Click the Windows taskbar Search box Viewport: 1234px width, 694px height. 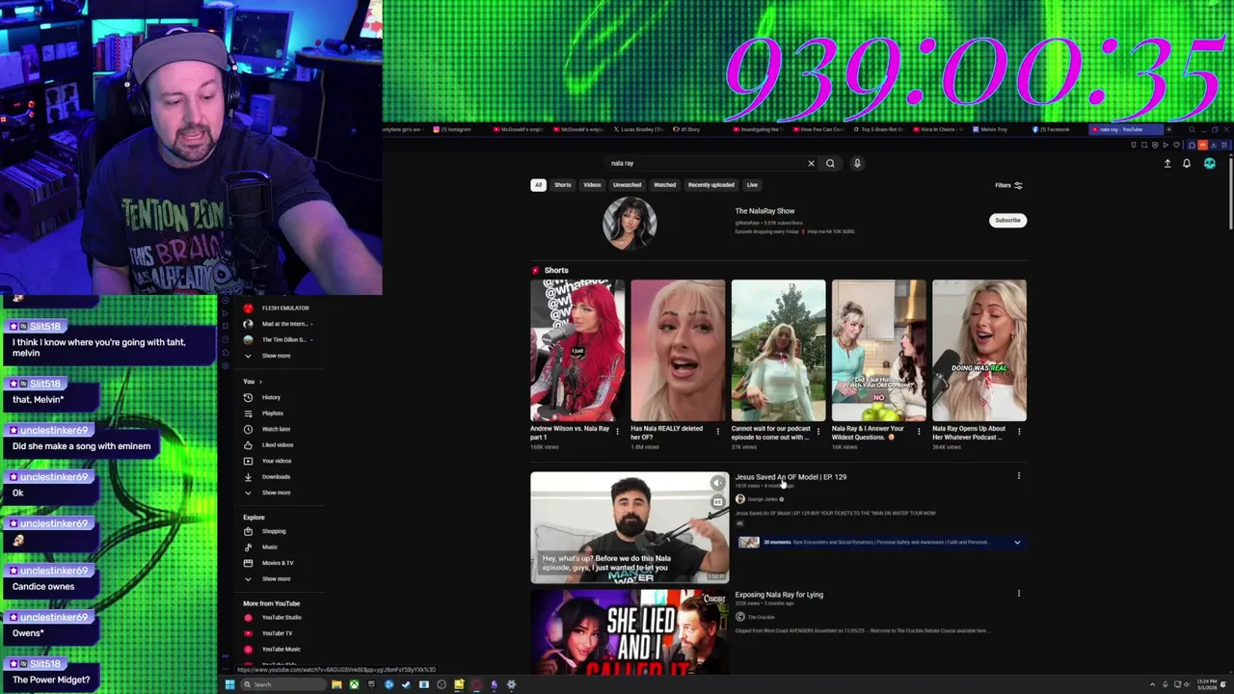click(283, 684)
